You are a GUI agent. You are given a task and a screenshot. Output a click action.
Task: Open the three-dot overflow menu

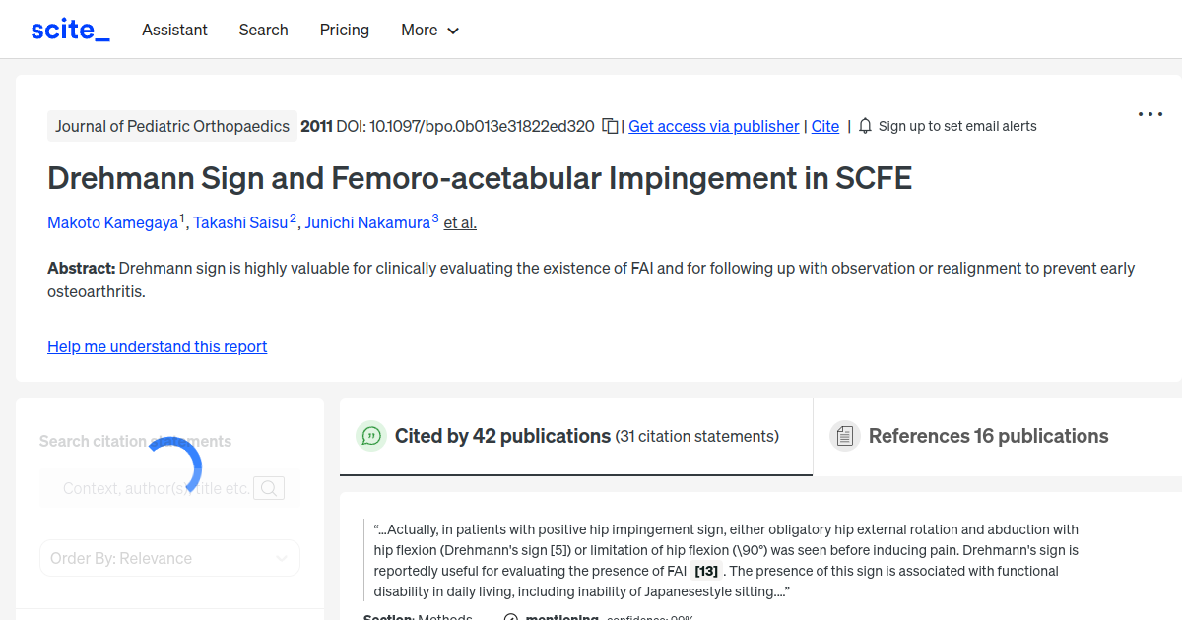point(1149,114)
